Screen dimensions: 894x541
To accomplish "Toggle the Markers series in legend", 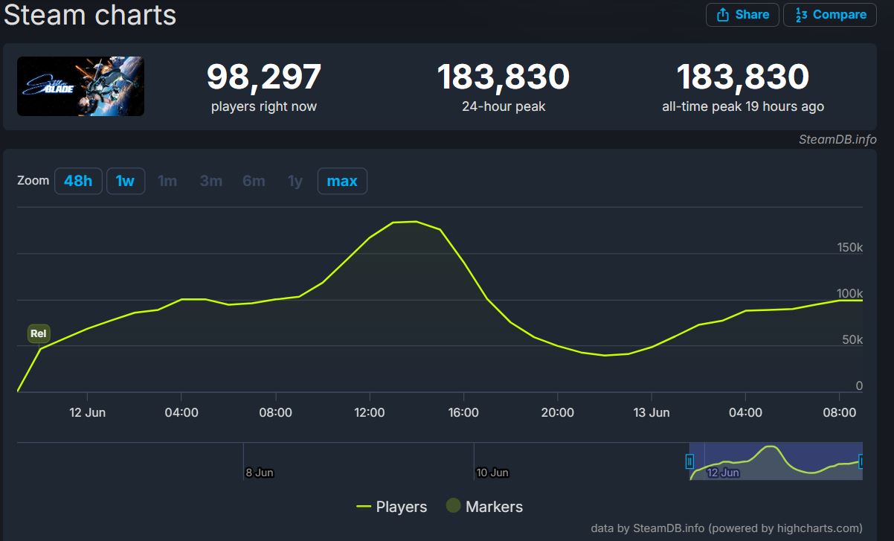I will (484, 507).
